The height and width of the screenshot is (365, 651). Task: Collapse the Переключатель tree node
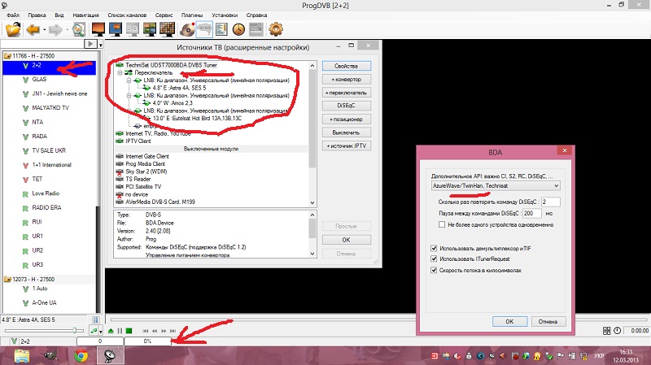(x=120, y=72)
